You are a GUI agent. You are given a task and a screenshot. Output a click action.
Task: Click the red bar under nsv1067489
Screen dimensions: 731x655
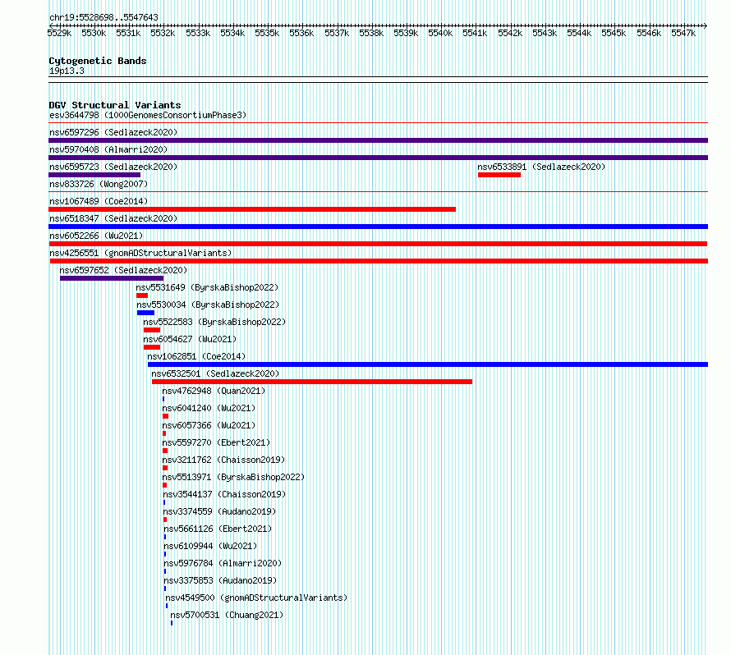(252, 209)
